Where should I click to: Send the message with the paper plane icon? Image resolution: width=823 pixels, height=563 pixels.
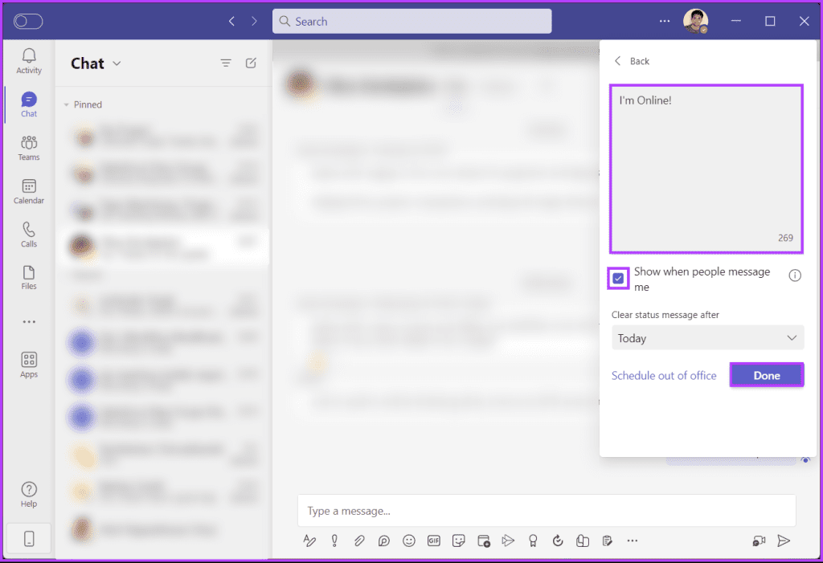[784, 541]
